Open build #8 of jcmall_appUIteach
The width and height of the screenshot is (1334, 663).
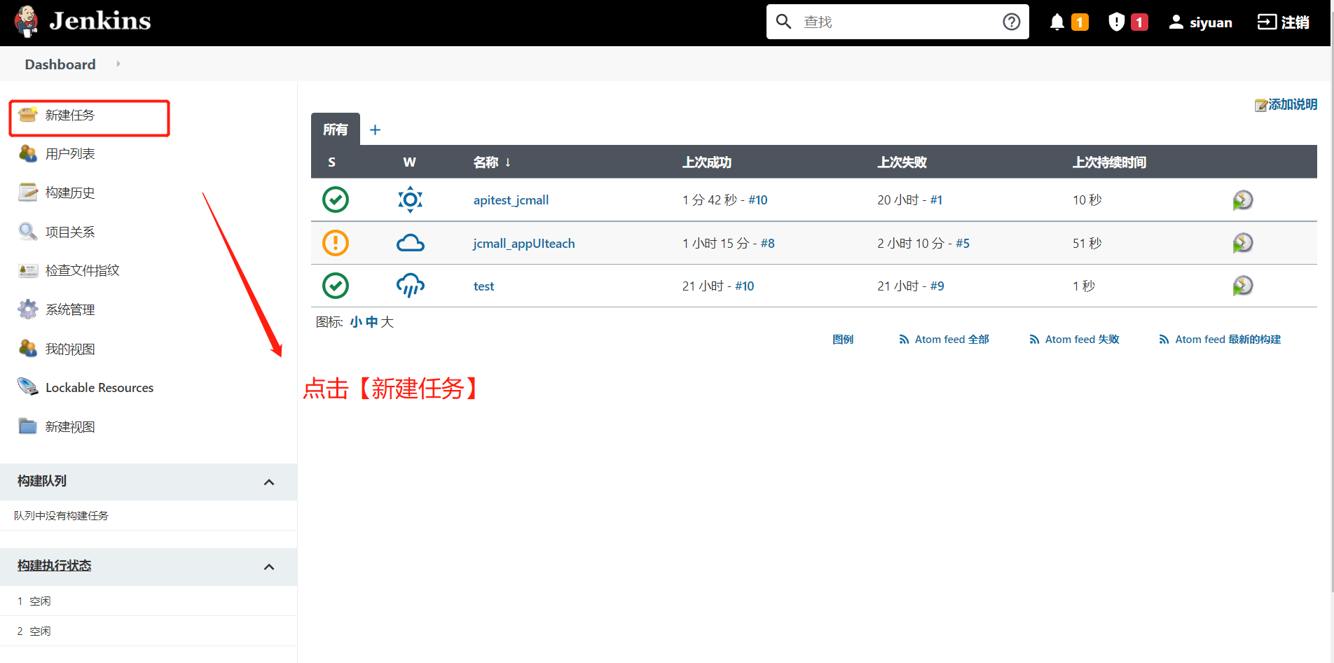(x=768, y=243)
